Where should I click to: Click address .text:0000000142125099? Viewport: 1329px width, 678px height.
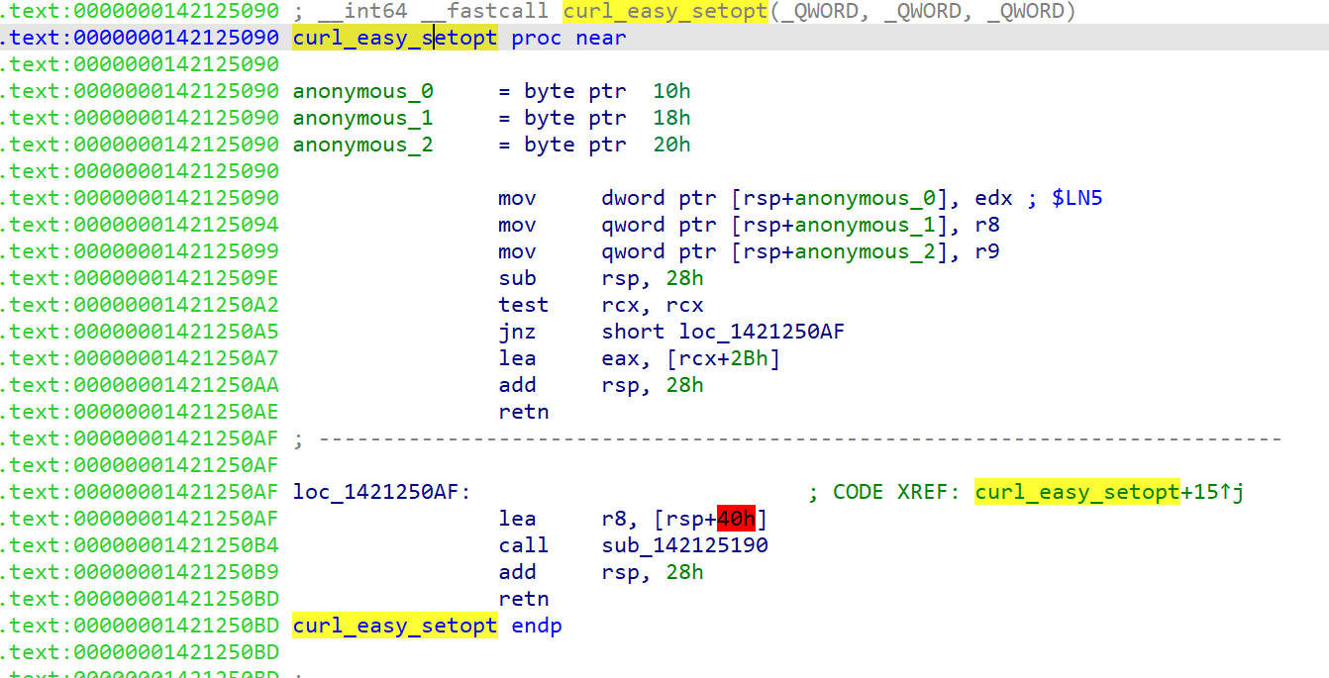tap(140, 251)
